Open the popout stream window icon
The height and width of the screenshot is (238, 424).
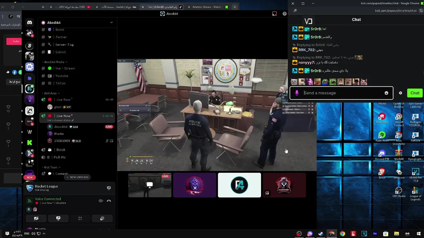274,14
